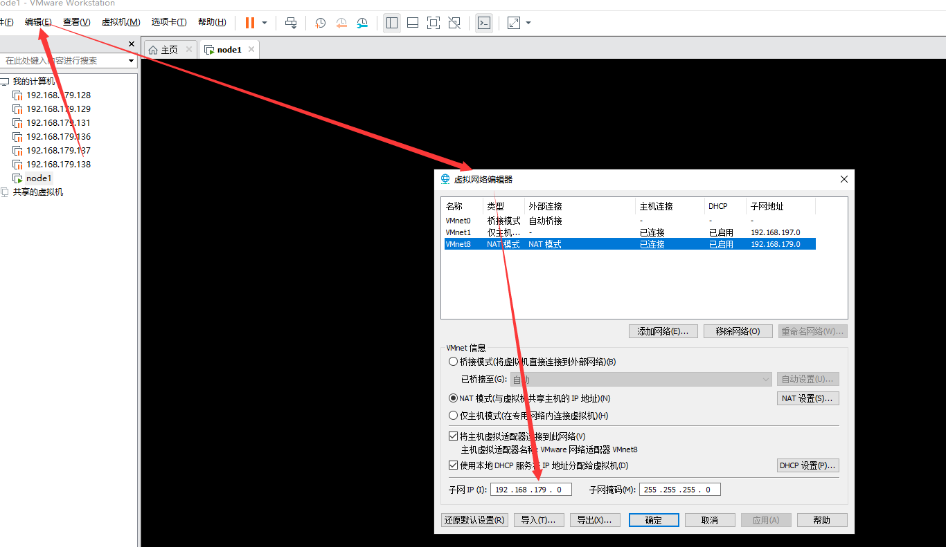Close the node1 tab
946x547 pixels.
tap(251, 49)
